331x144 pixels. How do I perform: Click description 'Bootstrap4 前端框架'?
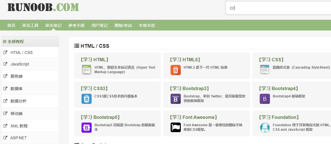point(289,96)
